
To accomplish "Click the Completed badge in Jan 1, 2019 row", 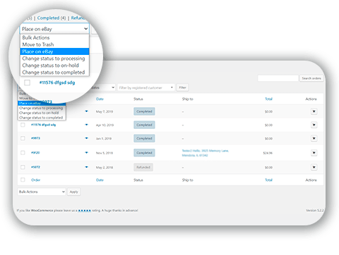I will [144, 138].
